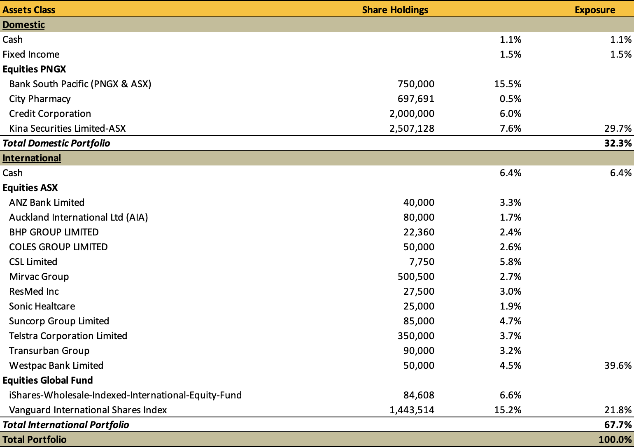
Task: Click the 'Equities Global Fund' subheading
Action: 48,380
